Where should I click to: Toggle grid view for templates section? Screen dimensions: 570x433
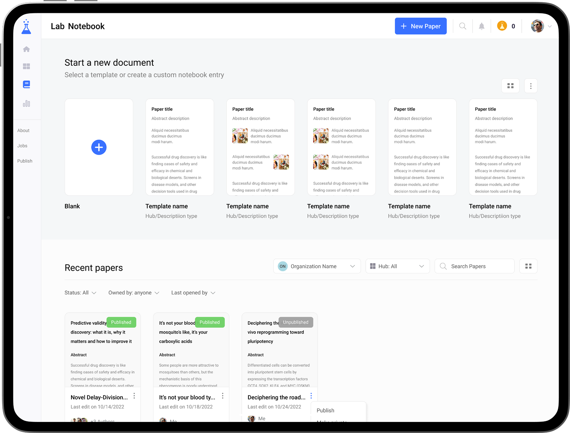pos(510,86)
